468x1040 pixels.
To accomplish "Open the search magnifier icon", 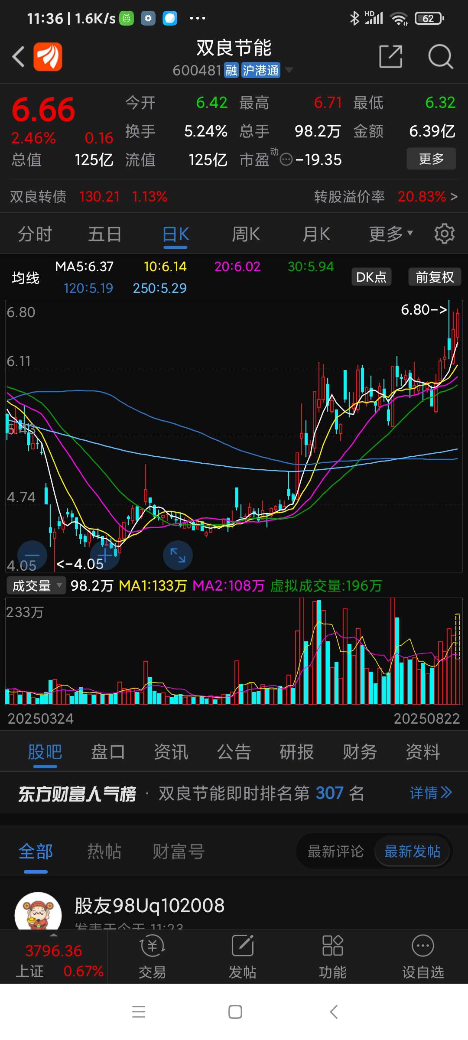I will tap(440, 56).
